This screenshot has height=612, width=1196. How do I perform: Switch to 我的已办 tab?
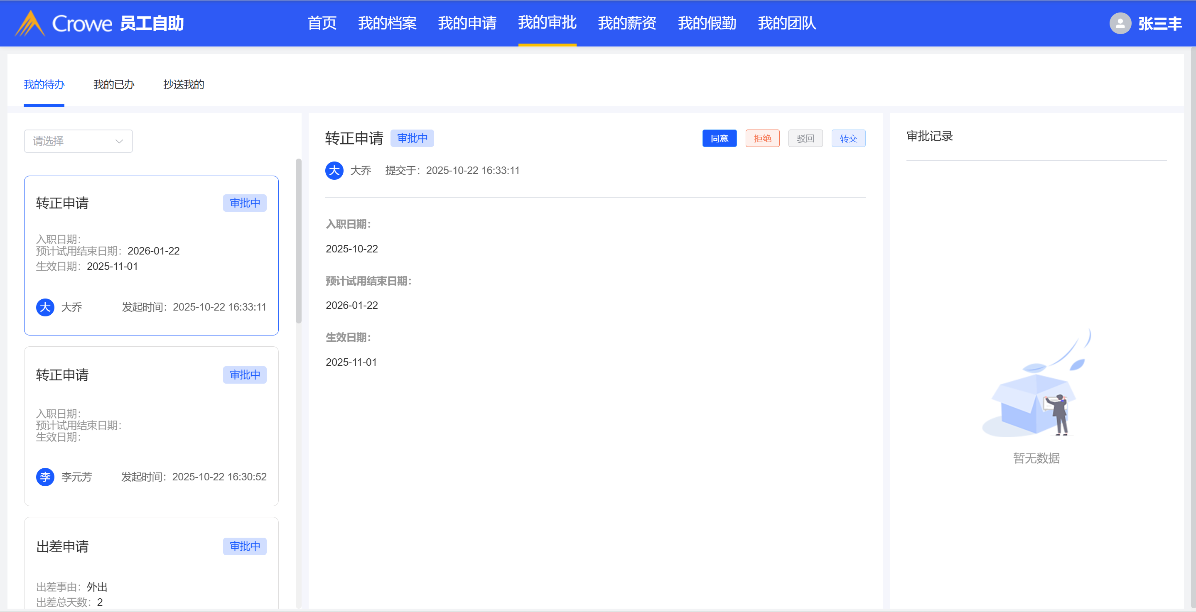tap(114, 84)
